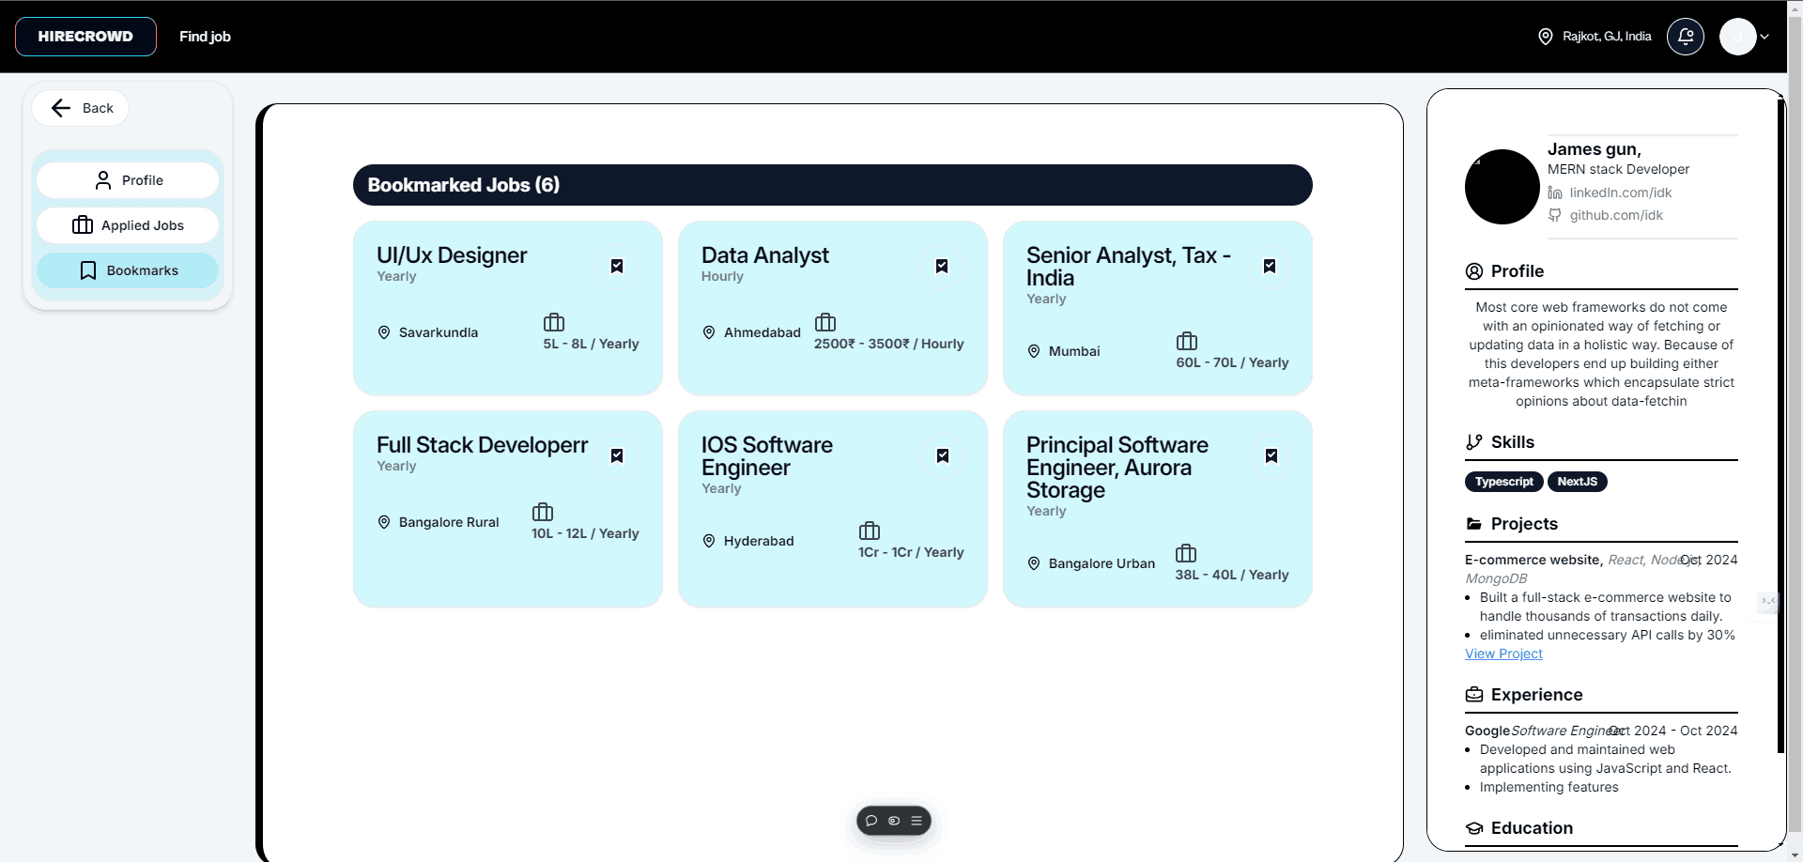Expand the user avatar dropdown arrow
Screen dimensions: 1803x862
click(x=1764, y=37)
